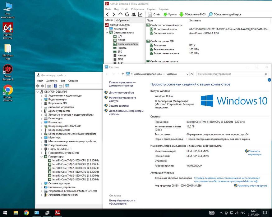Expand Сетевые адаптеры category
Viewport: 272px width, 217px height.
[x=41, y=183]
